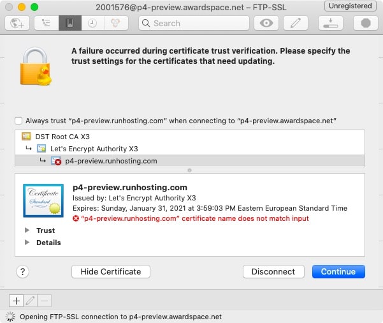Screen dimensions: 383x323
Task: Click the certificate name does not match input message
Action: coord(195,218)
